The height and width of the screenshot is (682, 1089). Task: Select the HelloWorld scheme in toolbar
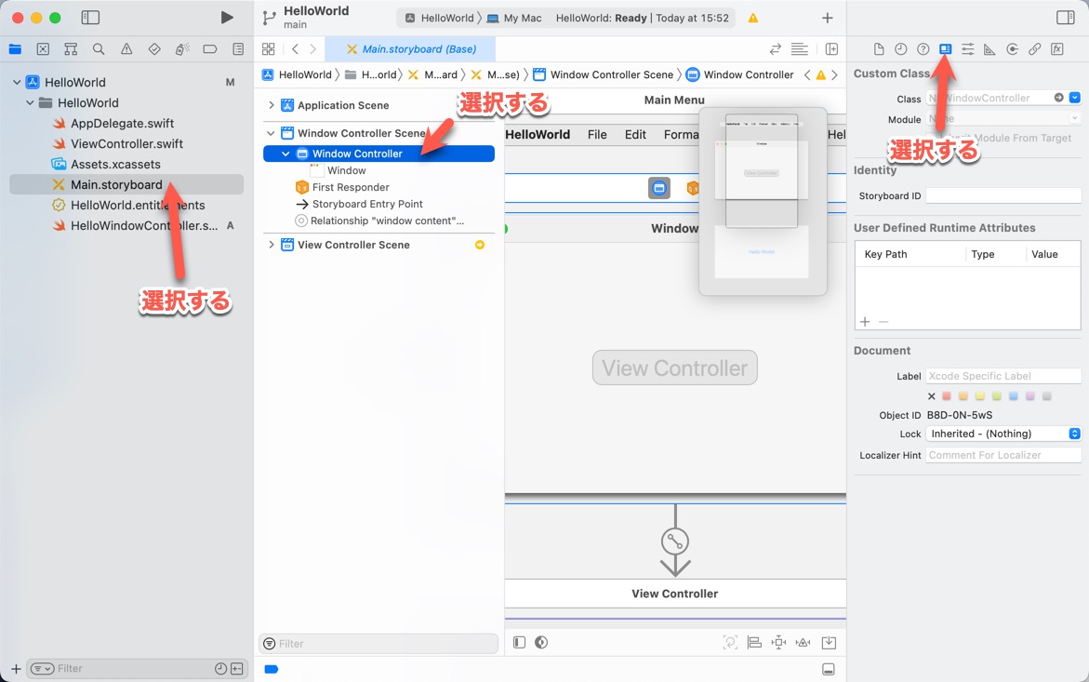[x=439, y=18]
